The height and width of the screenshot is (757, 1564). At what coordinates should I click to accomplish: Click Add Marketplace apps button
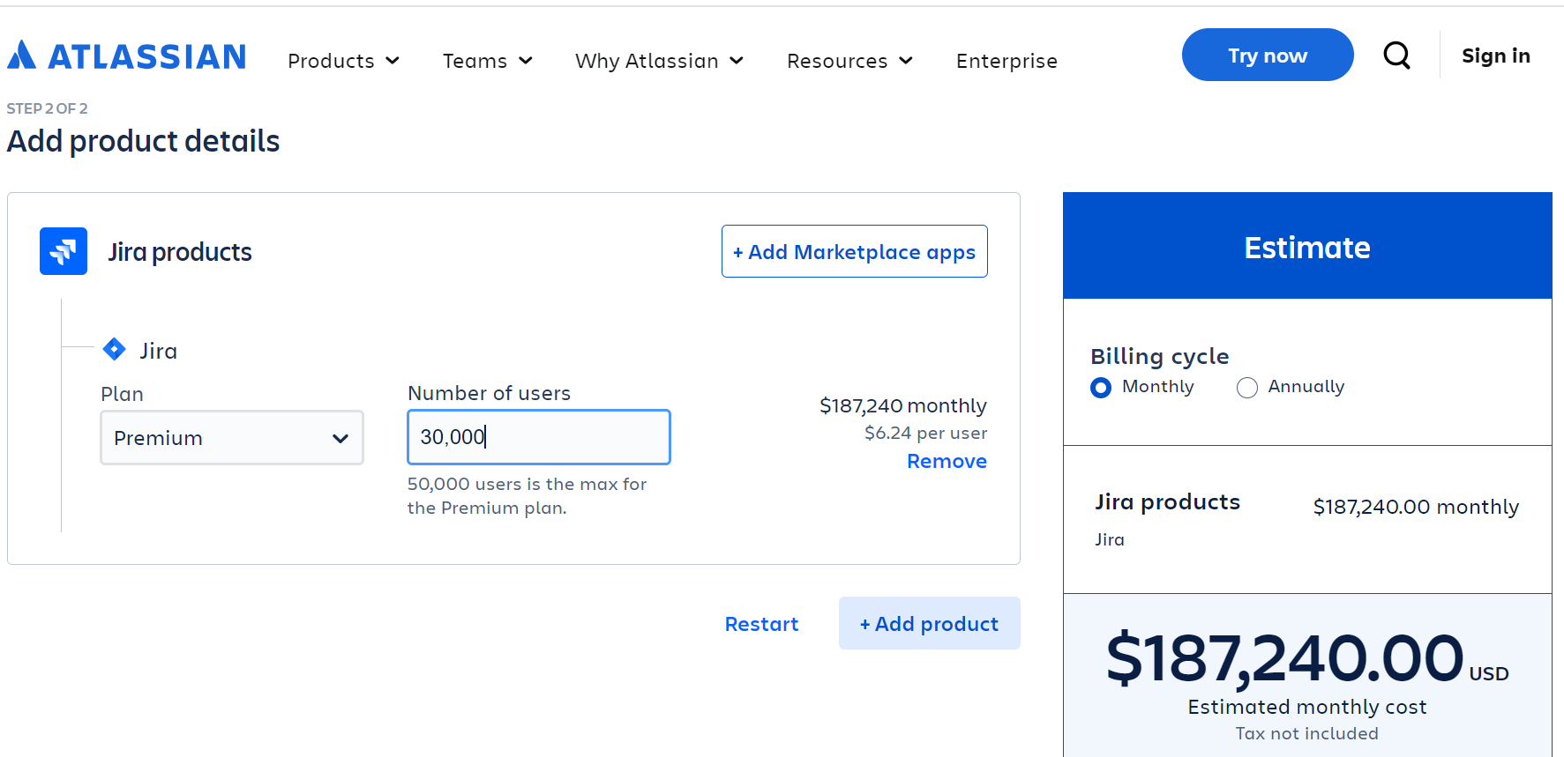[855, 251]
